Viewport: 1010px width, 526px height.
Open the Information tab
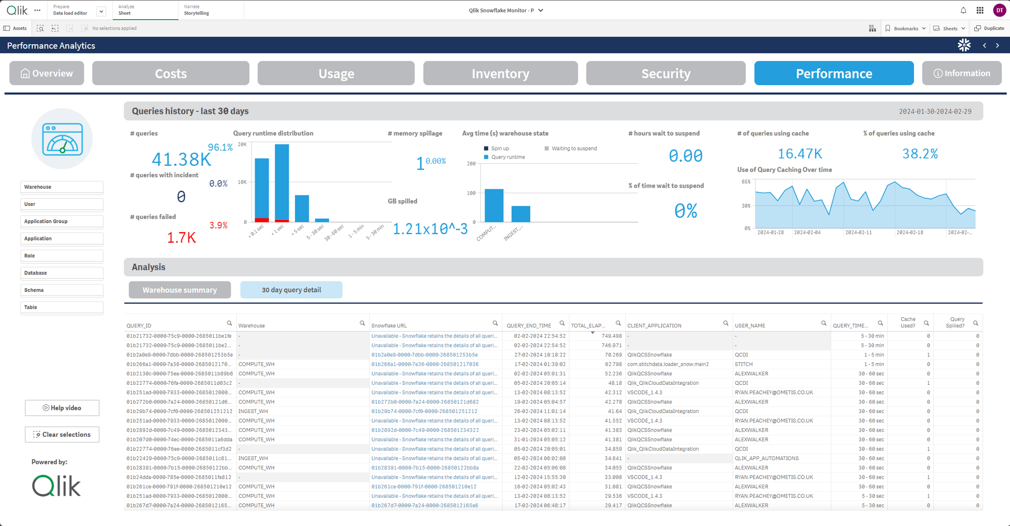[x=962, y=73]
